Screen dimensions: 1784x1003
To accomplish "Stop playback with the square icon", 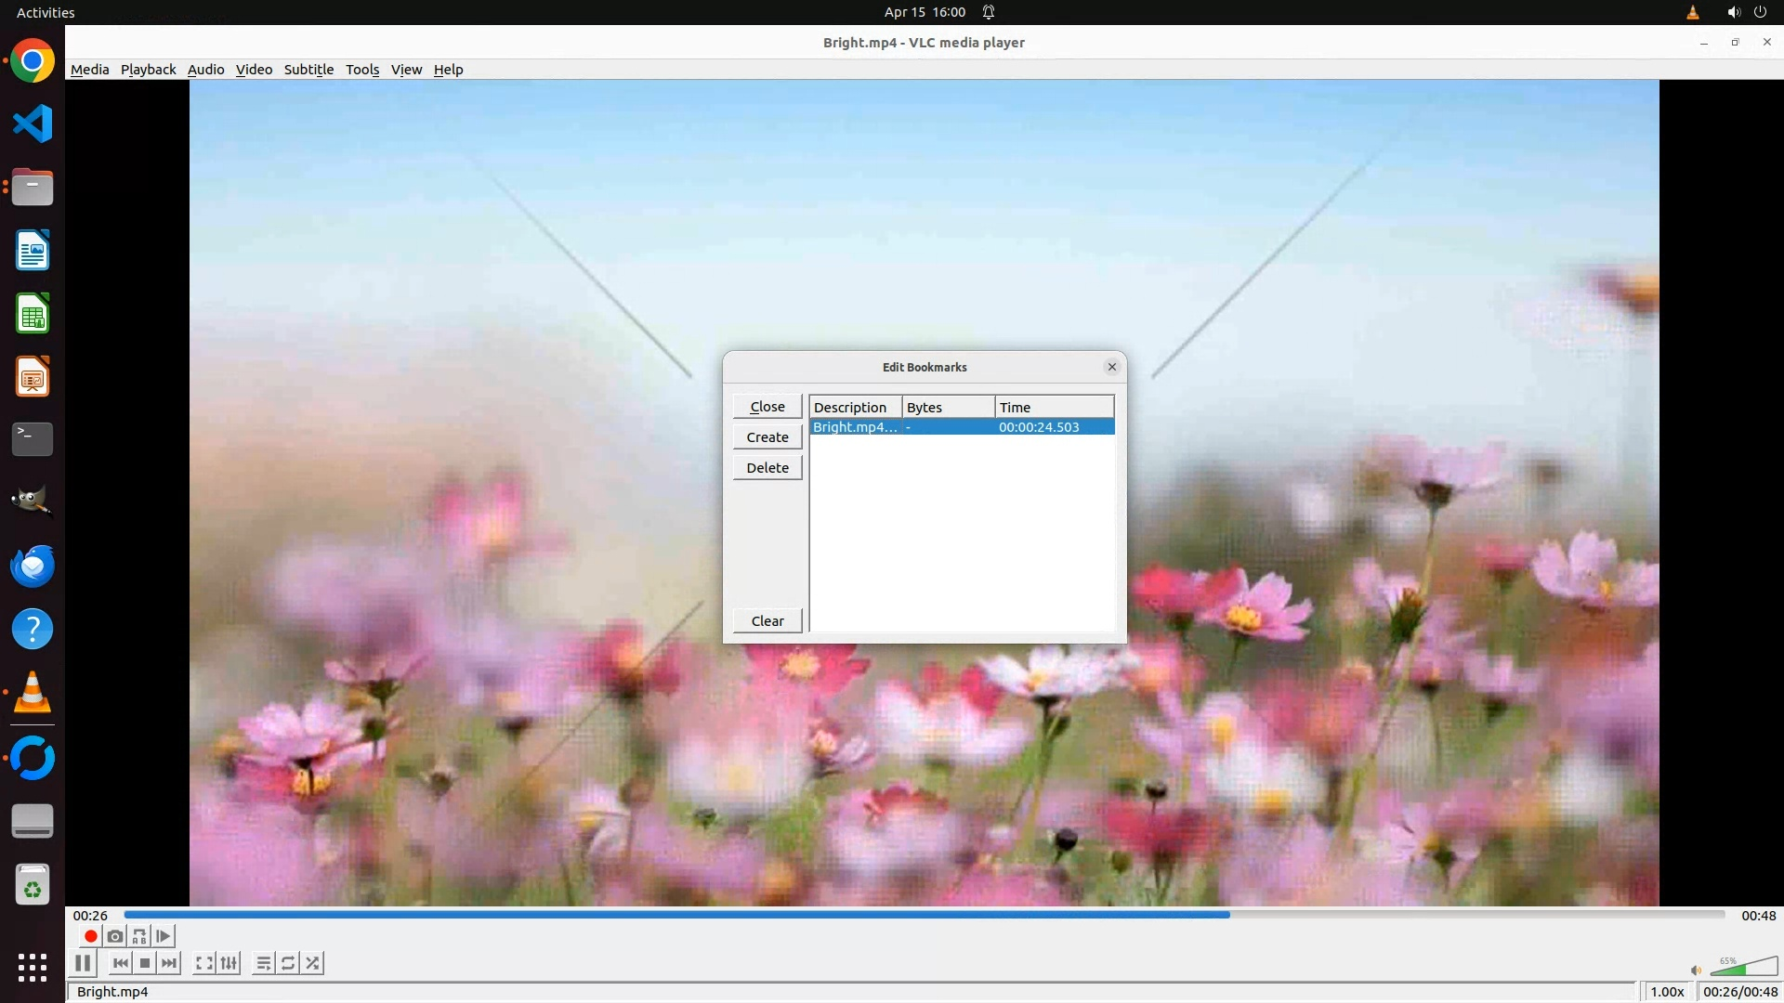I will (x=145, y=963).
